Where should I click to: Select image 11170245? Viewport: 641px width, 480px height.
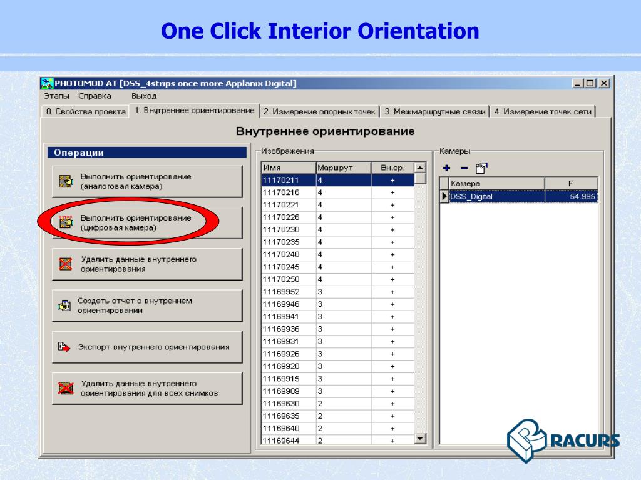337,267
